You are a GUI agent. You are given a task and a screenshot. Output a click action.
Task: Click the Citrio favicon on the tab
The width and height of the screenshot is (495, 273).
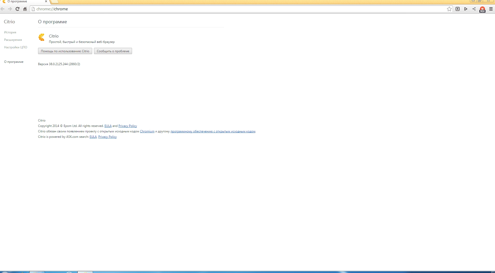pos(4,2)
